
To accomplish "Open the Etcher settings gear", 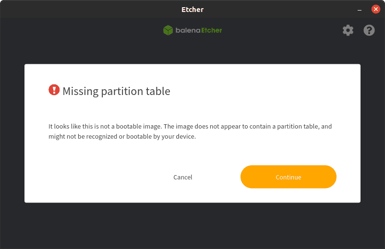I will 348,31.
